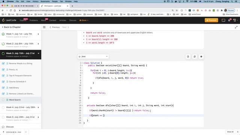Click the browser address bar
The width and height of the screenshot is (240, 135).
[x=95, y=10]
